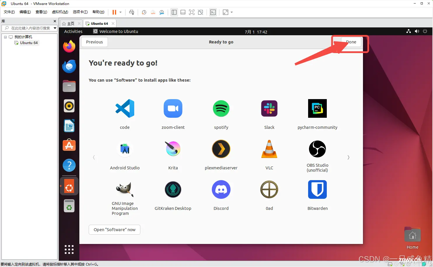The height and width of the screenshot is (267, 433).
Task: Choose the Discord app icon
Action: 221,189
